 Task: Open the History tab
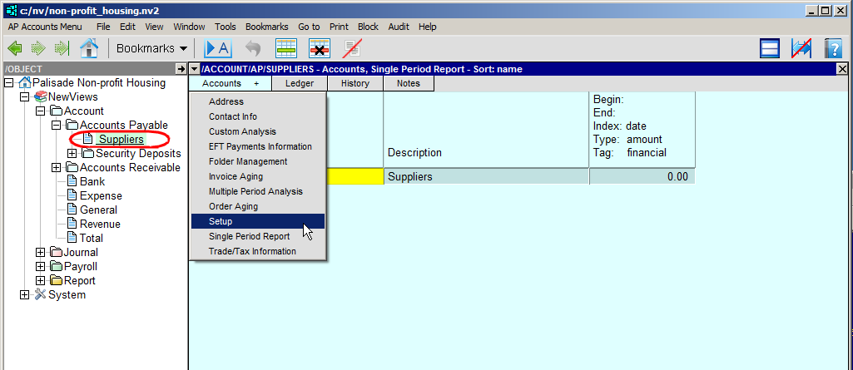click(x=355, y=83)
